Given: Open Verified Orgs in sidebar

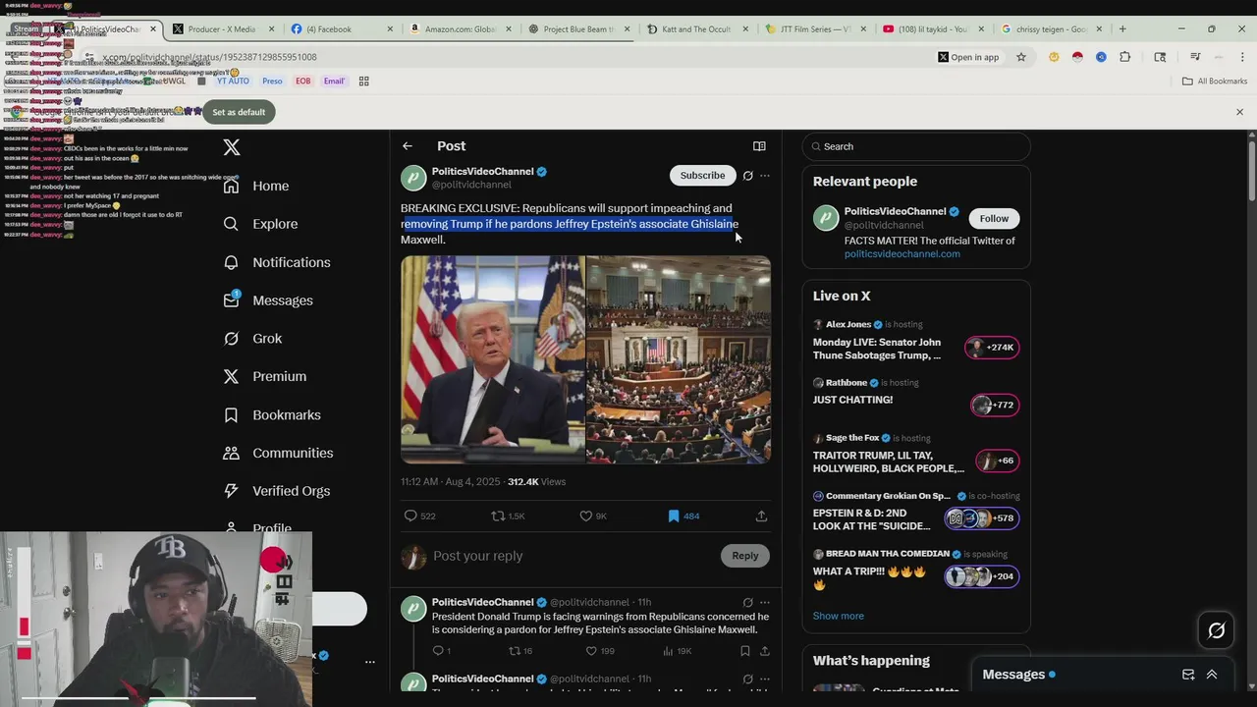Looking at the screenshot, I should click(277, 491).
